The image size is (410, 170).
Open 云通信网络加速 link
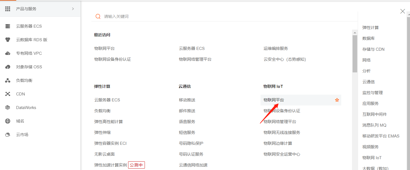pyautogui.click(x=193, y=165)
